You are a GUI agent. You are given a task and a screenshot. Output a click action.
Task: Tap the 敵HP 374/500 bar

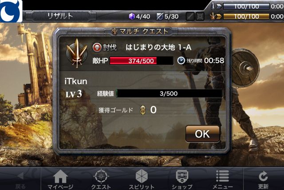[141, 61]
